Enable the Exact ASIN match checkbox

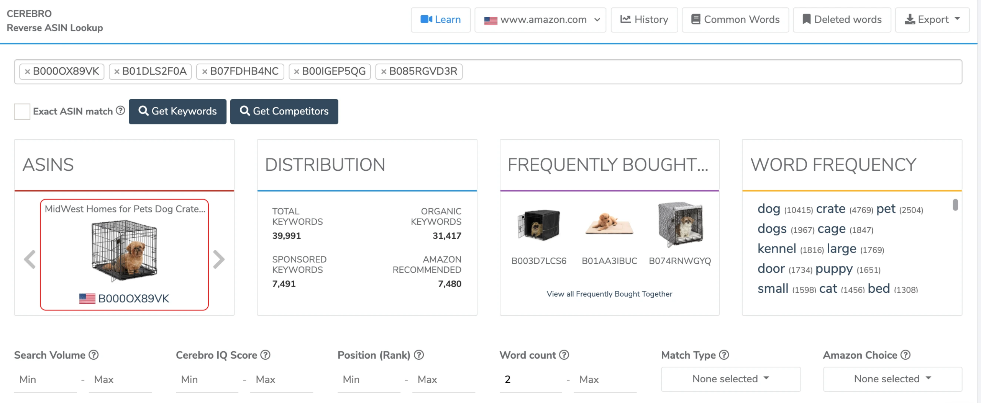tap(22, 111)
